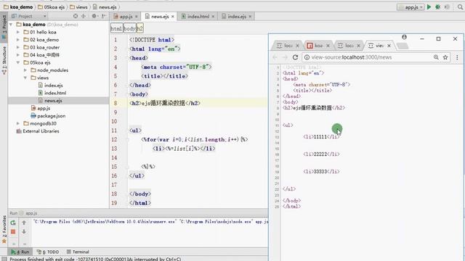Screen dimensions: 465x261
Task: Stop the process with the red square icon
Action: point(13,232)
